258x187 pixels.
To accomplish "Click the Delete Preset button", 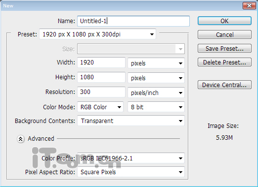I will pyautogui.click(x=224, y=62).
